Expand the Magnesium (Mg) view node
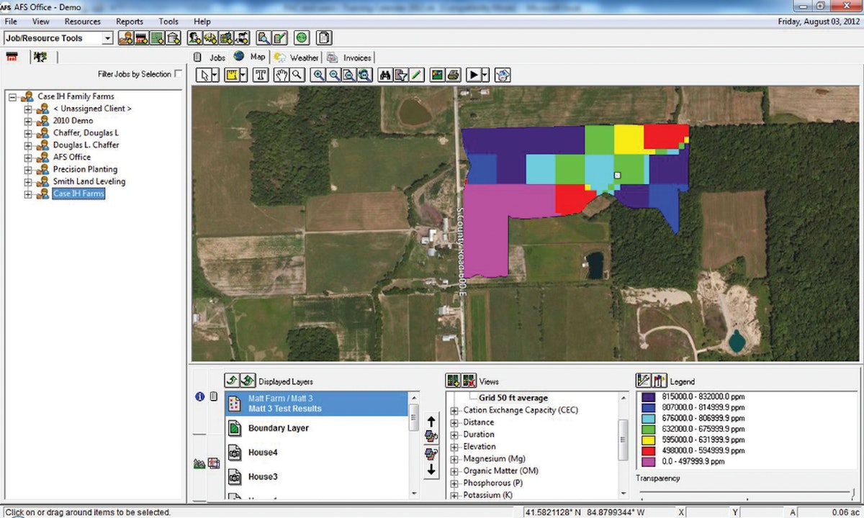 [454, 459]
